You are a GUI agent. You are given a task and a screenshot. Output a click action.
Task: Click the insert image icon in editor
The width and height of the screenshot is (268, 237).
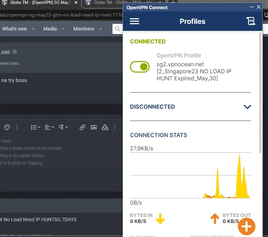tap(94, 127)
